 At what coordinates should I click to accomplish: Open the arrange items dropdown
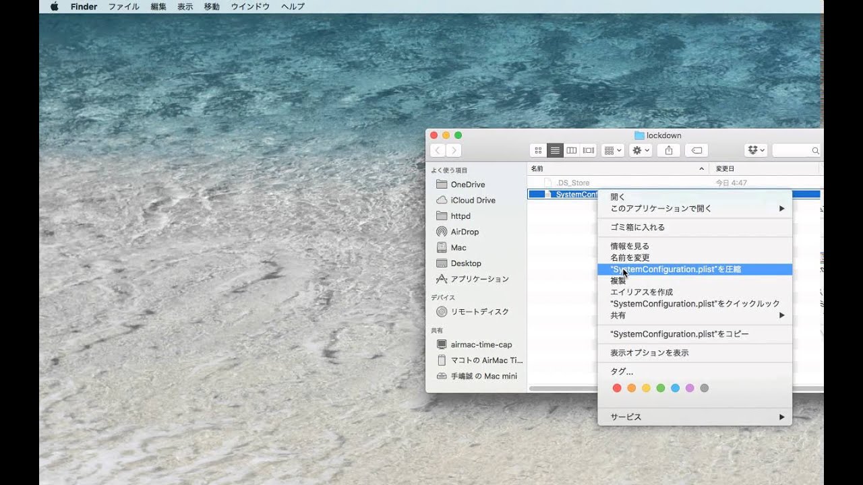coord(613,150)
